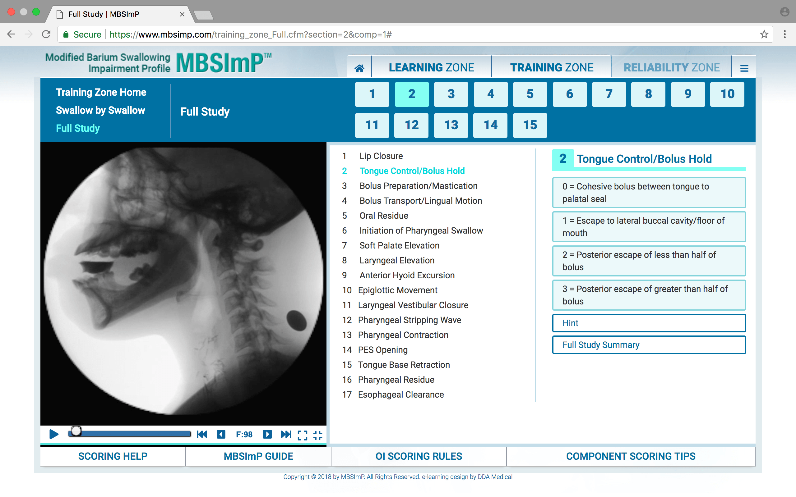
Task: Open the MBSImP GUIDE
Action: (258, 456)
